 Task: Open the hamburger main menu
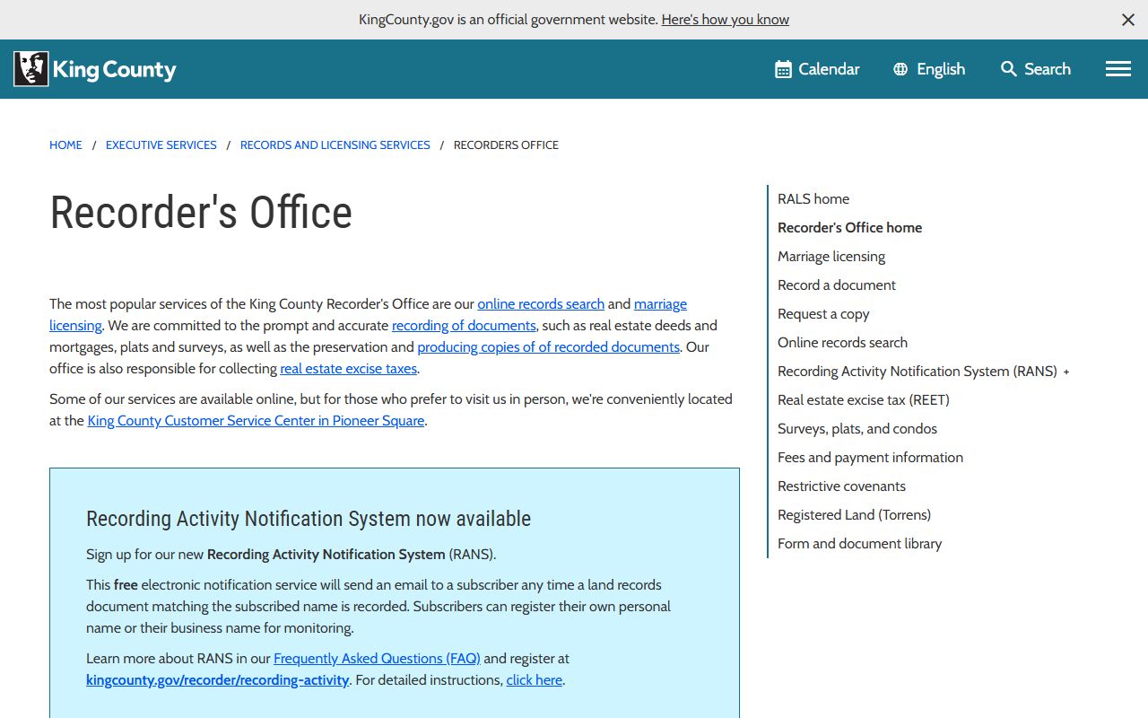click(1118, 69)
